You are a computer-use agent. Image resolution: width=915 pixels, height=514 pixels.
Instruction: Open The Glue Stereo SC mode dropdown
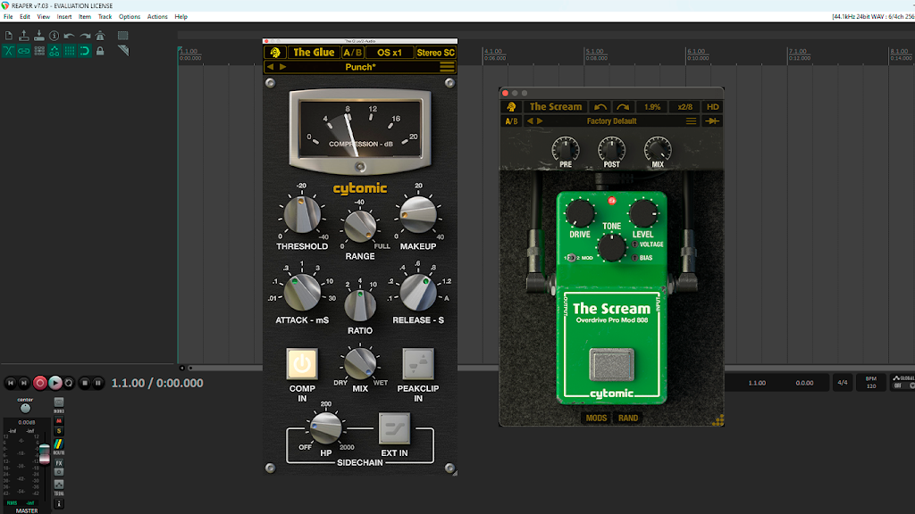pos(435,53)
